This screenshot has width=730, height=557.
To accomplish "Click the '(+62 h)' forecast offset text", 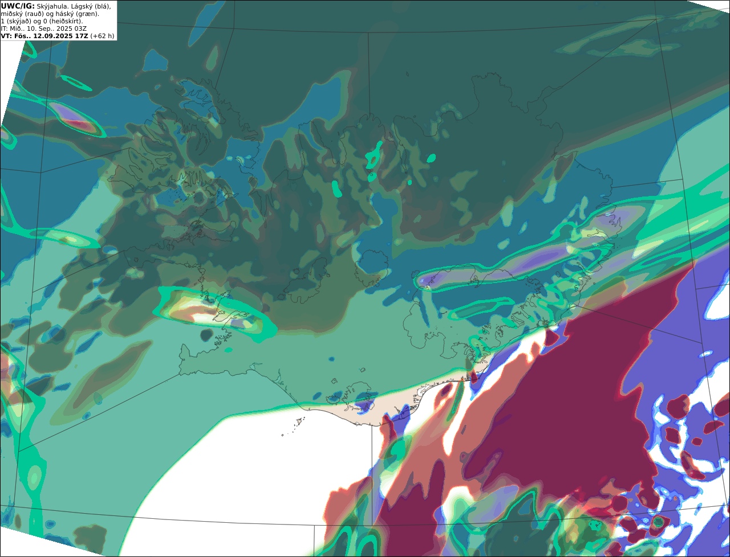I will [102, 36].
